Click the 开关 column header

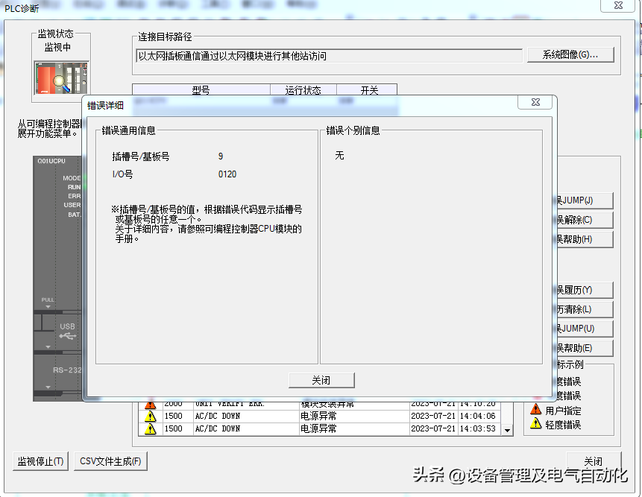(369, 90)
